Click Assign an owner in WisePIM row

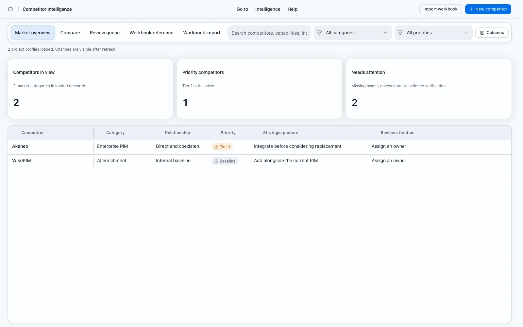click(x=389, y=161)
